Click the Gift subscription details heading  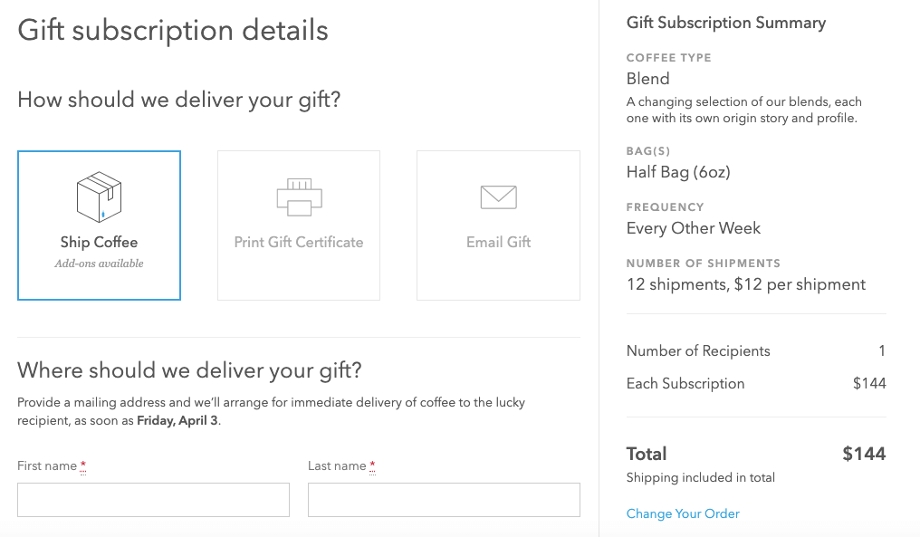173,31
